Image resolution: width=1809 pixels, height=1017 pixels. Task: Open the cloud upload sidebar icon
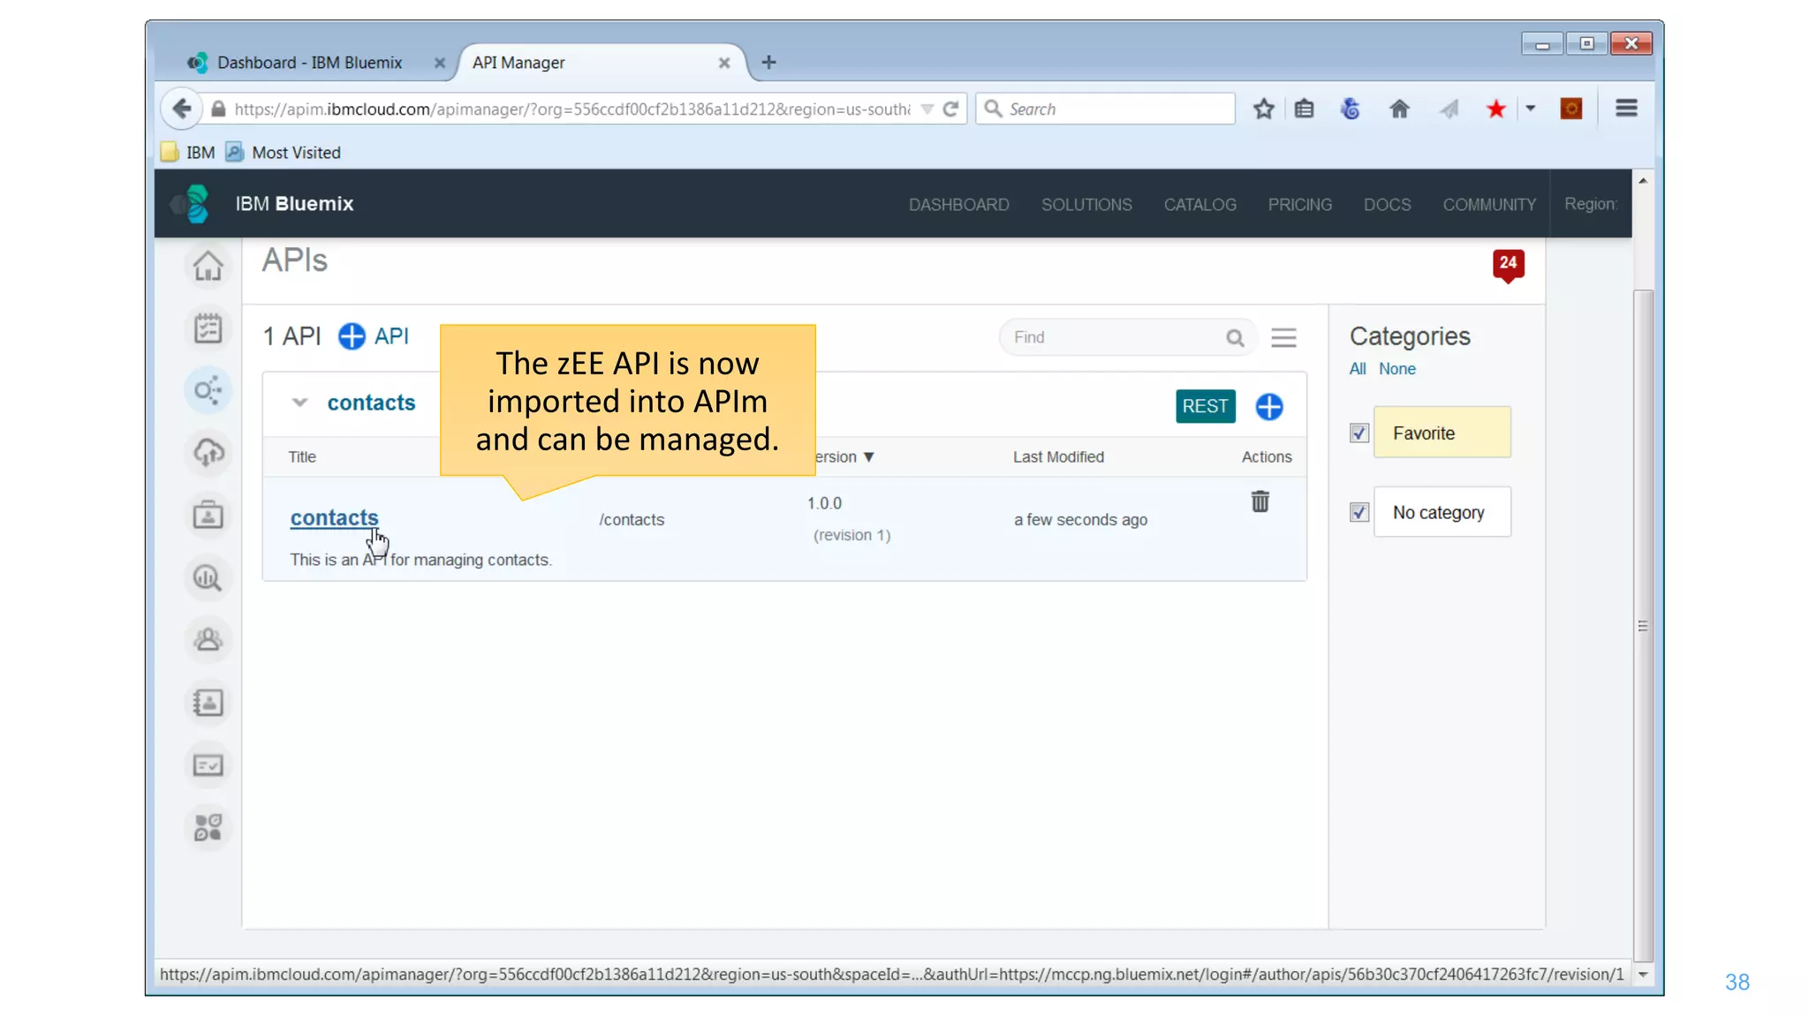click(x=208, y=453)
